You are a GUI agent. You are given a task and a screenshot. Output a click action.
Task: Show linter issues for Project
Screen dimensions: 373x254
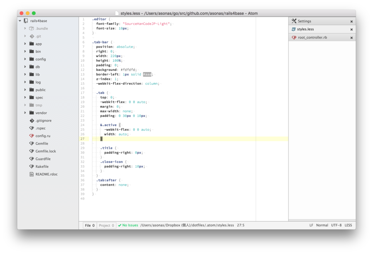coord(106,225)
